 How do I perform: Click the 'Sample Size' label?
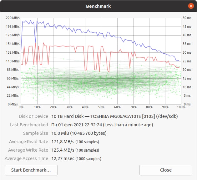36,133
